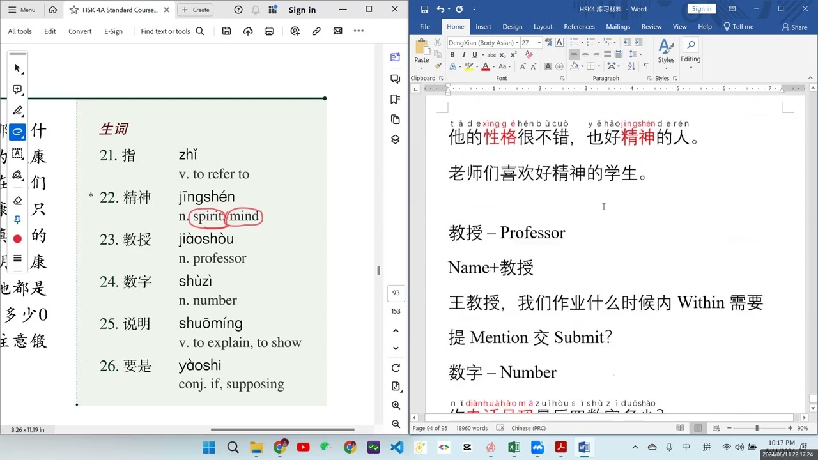Viewport: 818px width, 460px height.
Task: Go to next PDF page with down chevron
Action: point(396,348)
